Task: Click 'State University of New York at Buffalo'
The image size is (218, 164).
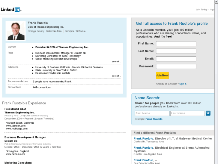Action: pyautogui.click(x=56, y=70)
